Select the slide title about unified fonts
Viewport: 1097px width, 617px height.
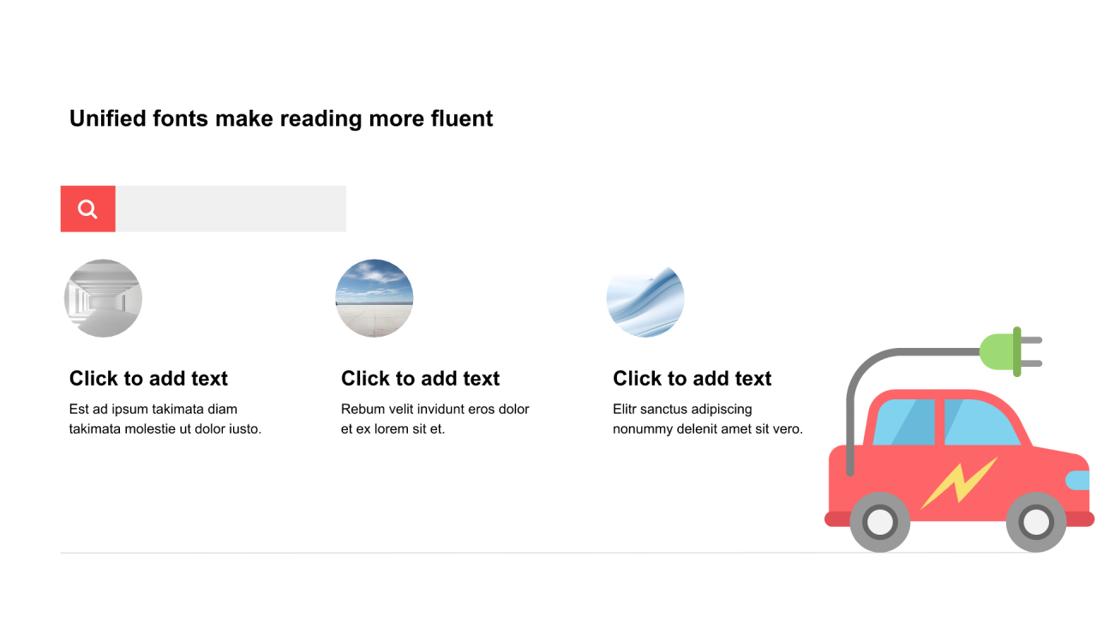click(x=281, y=118)
